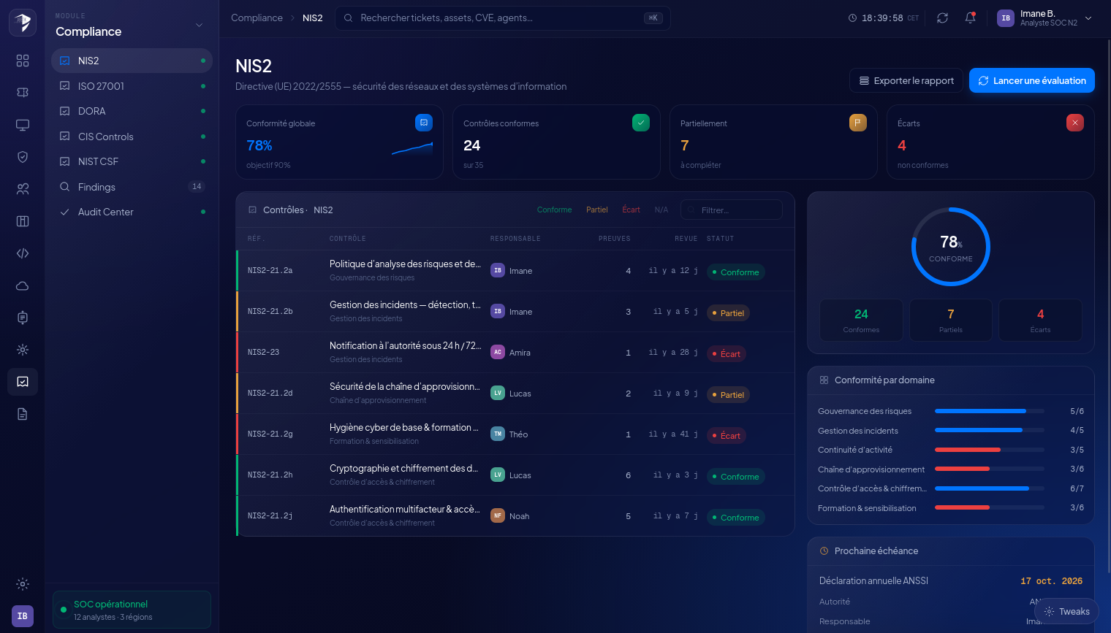
Task: Open the shield check icon in left rail
Action: click(x=23, y=157)
